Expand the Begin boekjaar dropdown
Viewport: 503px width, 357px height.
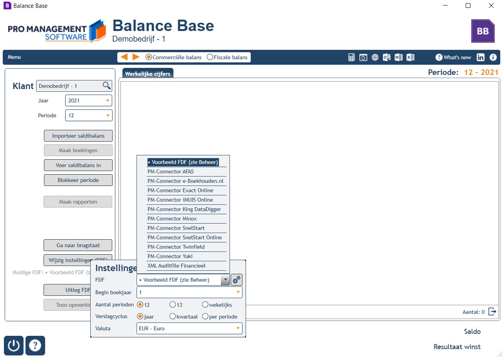(x=190, y=292)
